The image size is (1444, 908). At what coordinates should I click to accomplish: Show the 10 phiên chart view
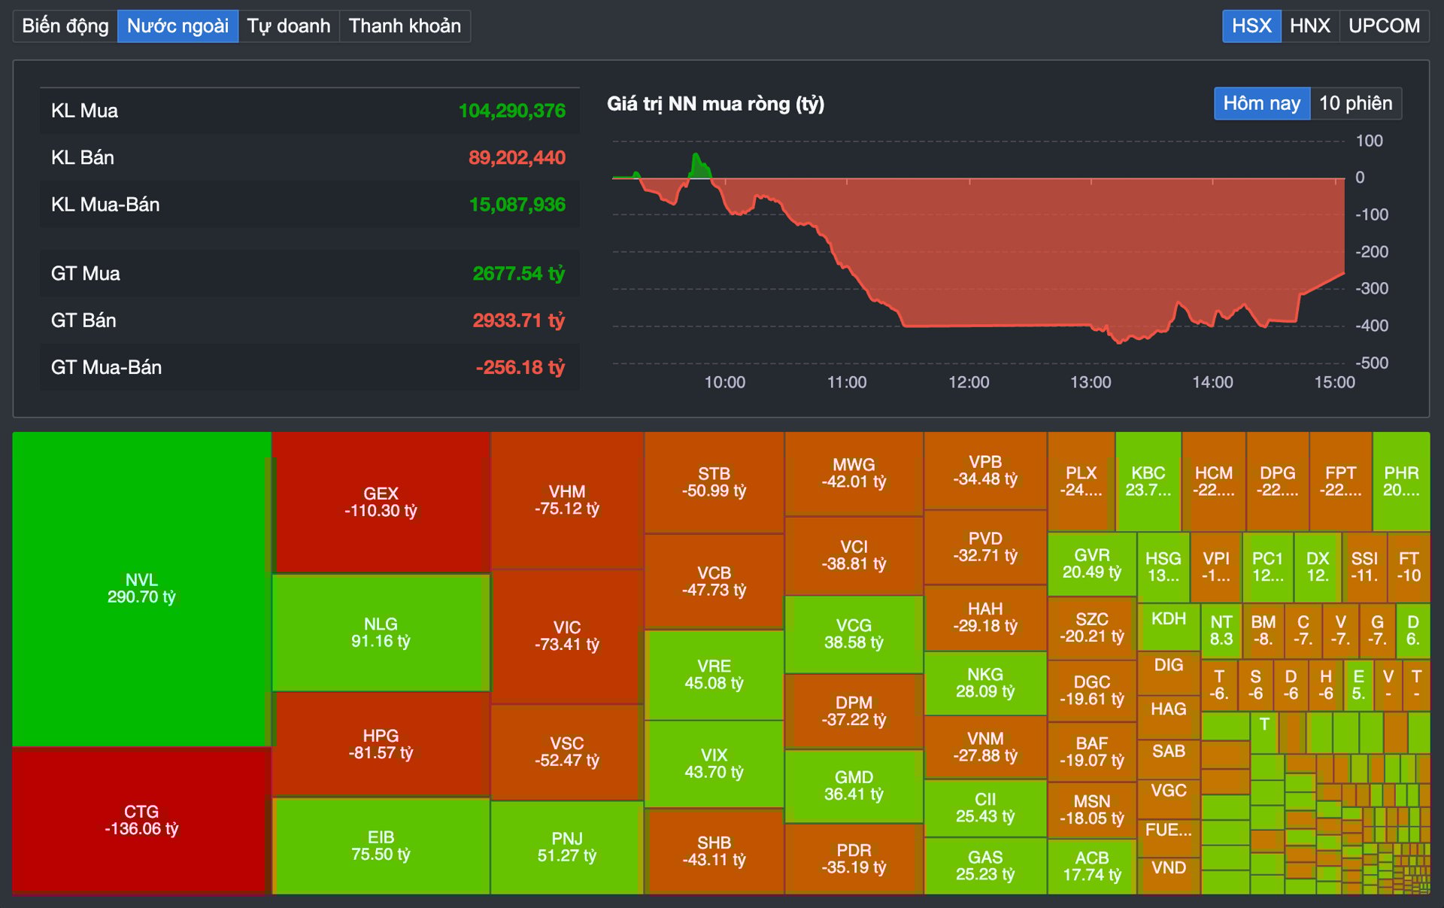1356,103
